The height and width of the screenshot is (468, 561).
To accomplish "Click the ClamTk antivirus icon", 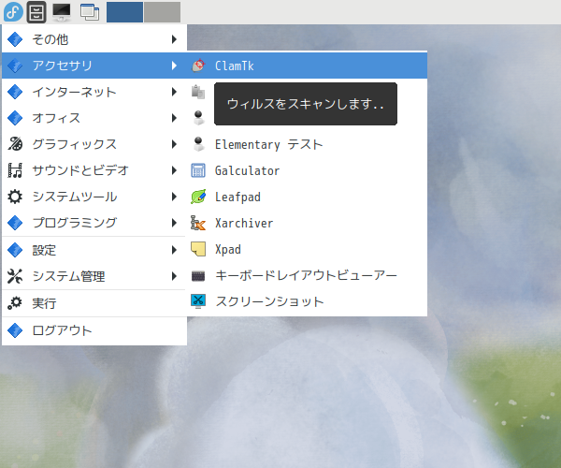I will click(198, 66).
